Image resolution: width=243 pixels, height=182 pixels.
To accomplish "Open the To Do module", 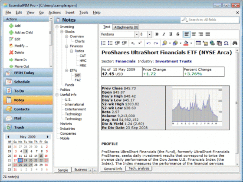I will click(28, 91).
